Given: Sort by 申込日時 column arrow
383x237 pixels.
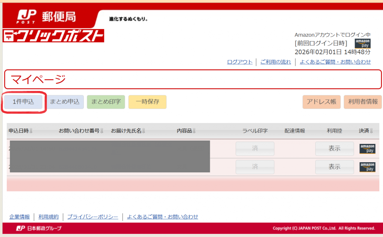Looking at the screenshot, I should click(31, 131).
